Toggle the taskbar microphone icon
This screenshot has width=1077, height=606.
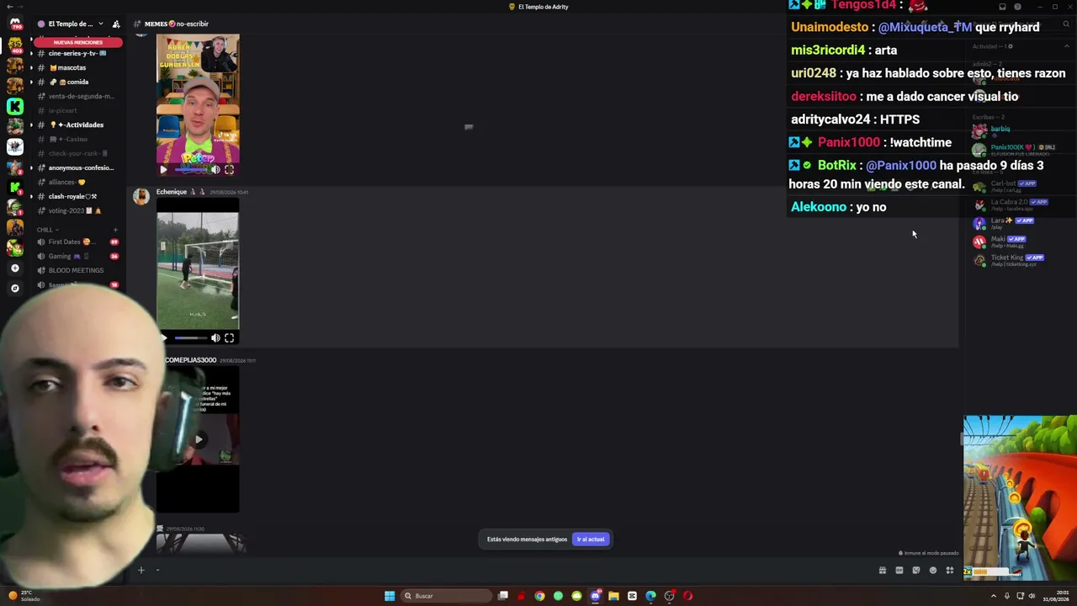click(1009, 596)
